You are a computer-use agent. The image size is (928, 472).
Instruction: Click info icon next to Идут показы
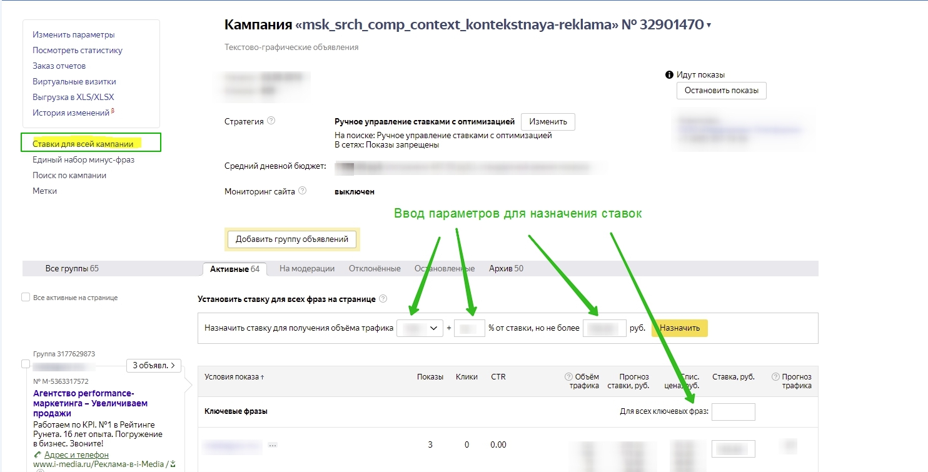[x=669, y=75]
